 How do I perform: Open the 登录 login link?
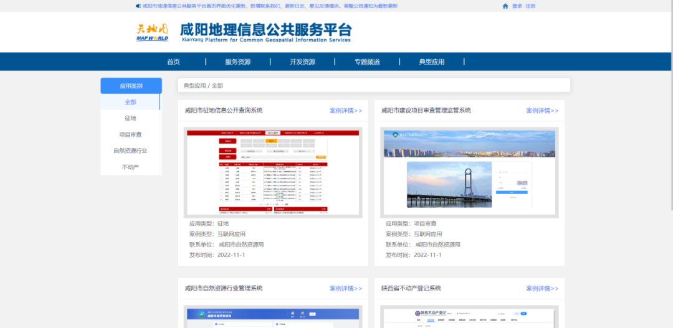tap(517, 6)
